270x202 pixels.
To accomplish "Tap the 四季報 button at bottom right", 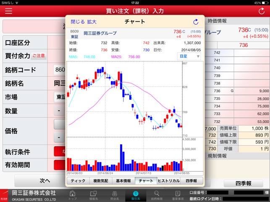I will (x=243, y=183).
